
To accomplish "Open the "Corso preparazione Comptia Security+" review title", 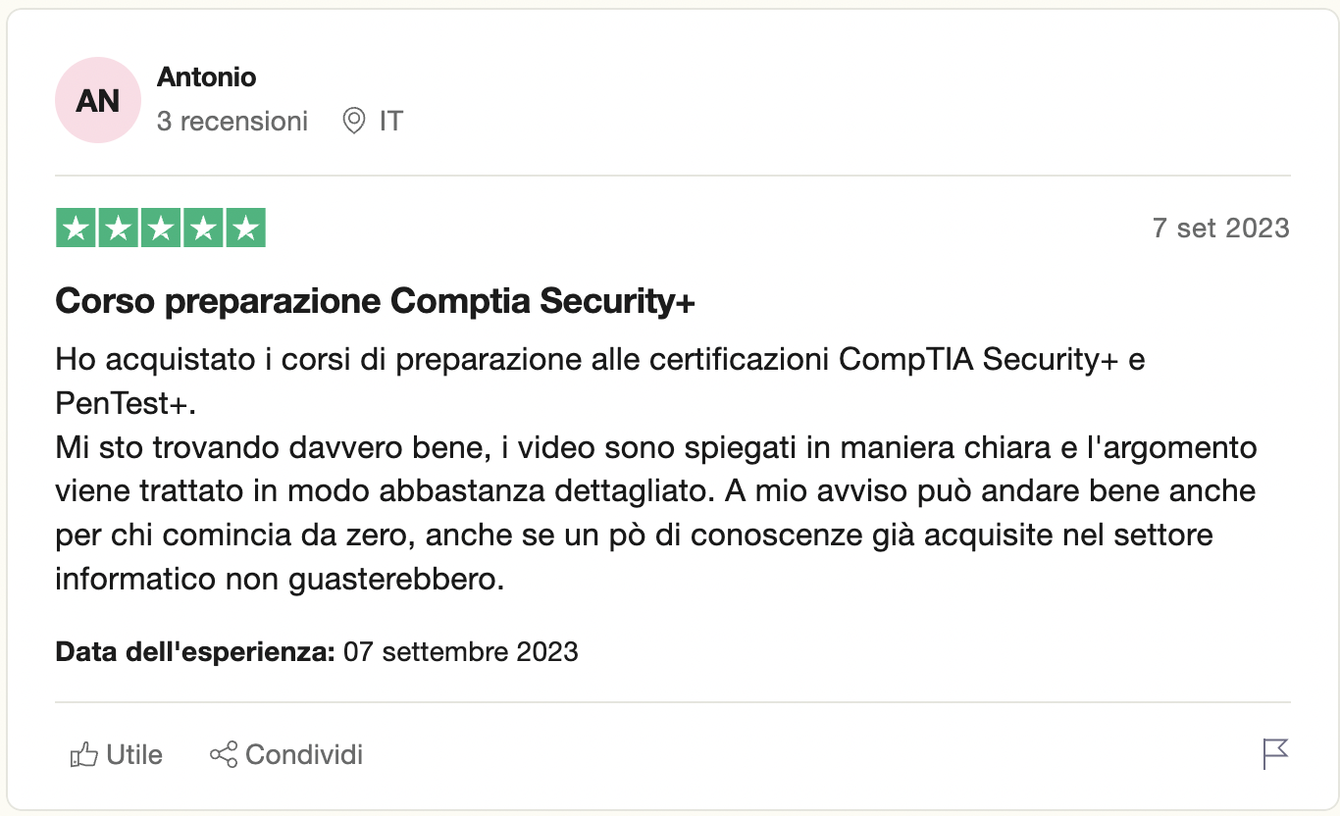I will (376, 302).
